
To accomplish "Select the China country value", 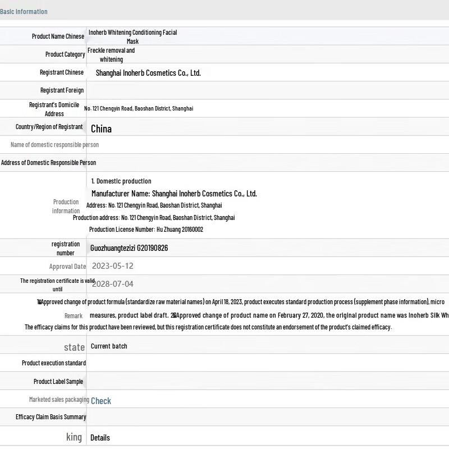I will (101, 129).
